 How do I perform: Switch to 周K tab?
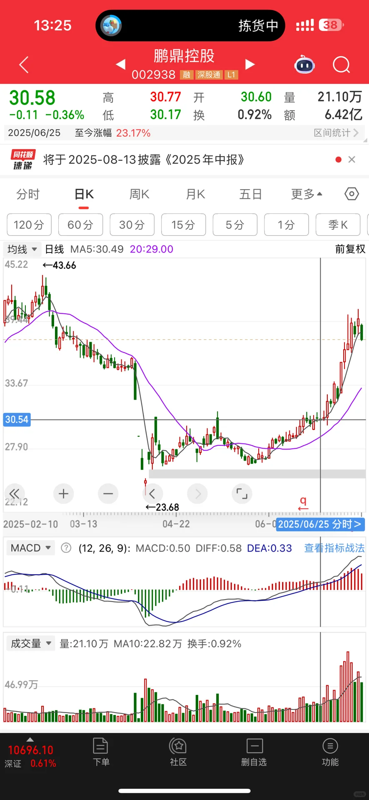click(x=140, y=194)
